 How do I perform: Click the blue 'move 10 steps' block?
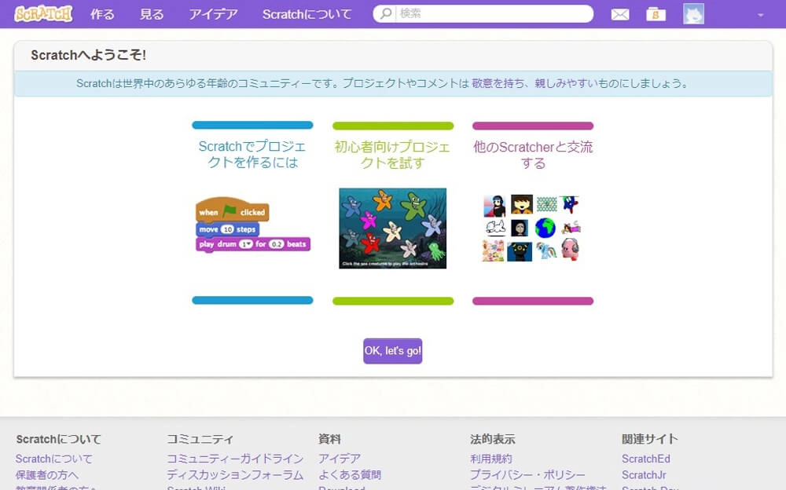pyautogui.click(x=227, y=229)
